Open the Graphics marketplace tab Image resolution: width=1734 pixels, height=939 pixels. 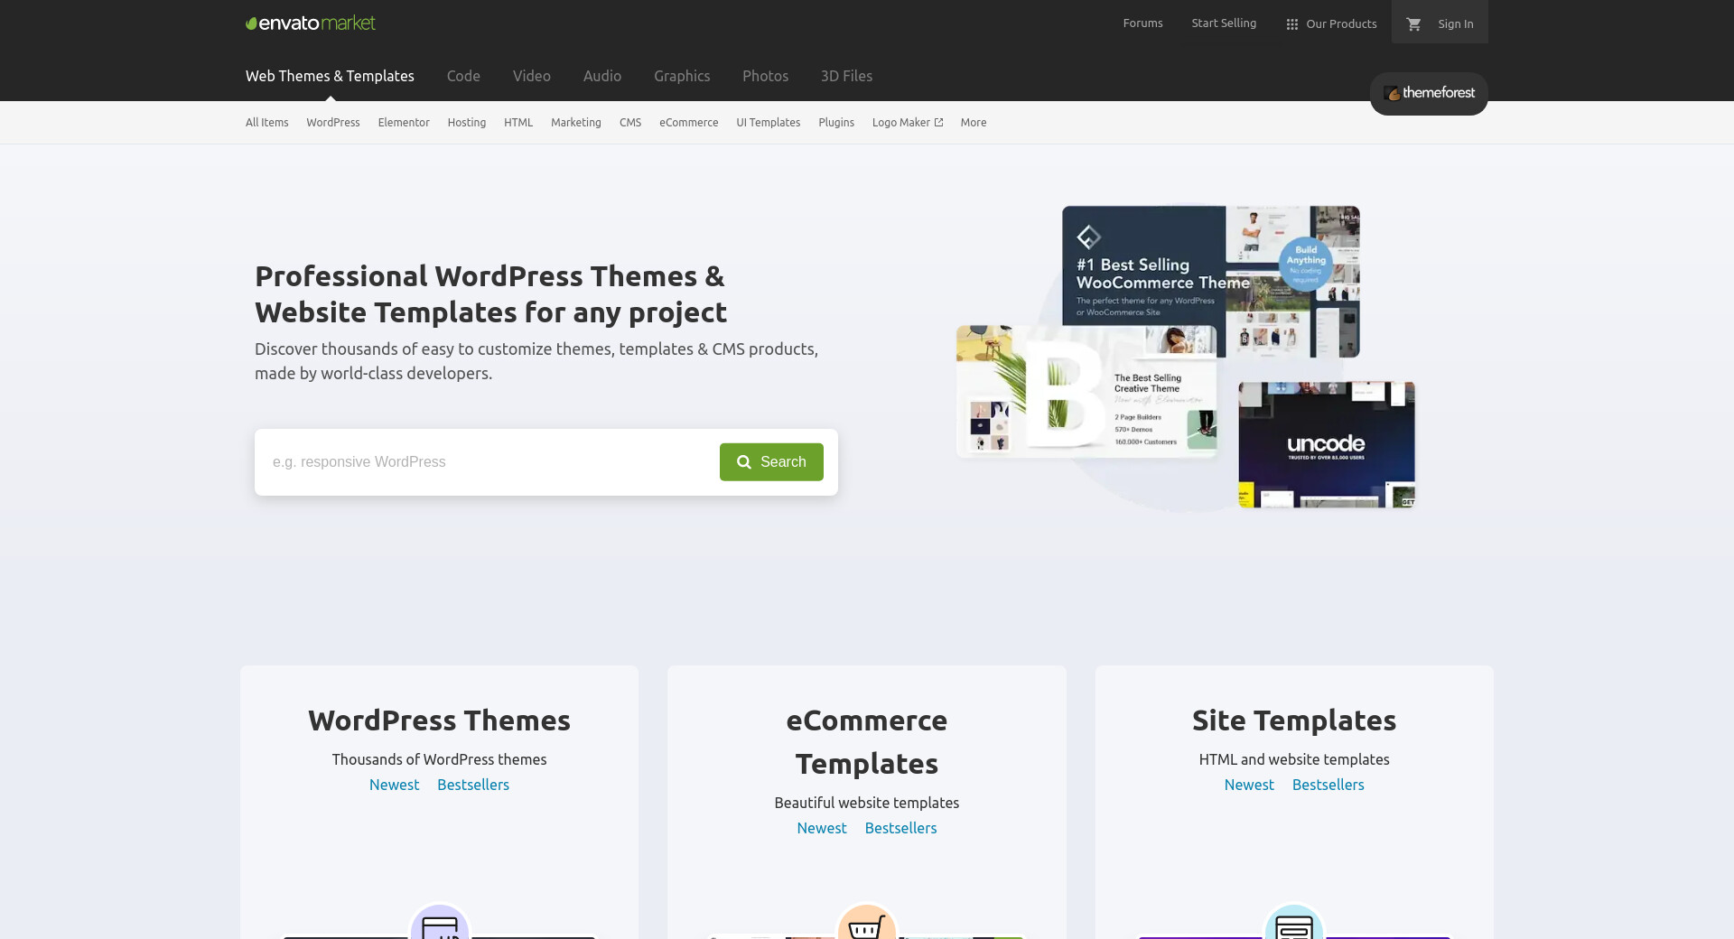[x=682, y=76]
